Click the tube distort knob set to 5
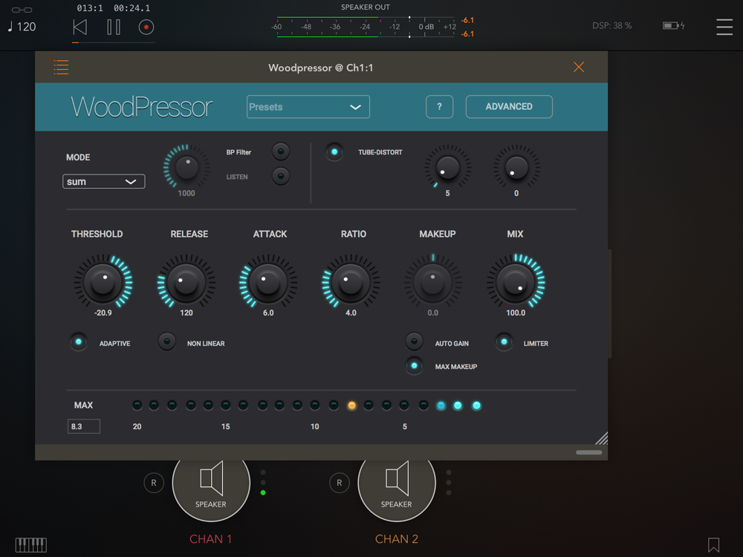Viewport: 743px width, 557px height. 447,167
